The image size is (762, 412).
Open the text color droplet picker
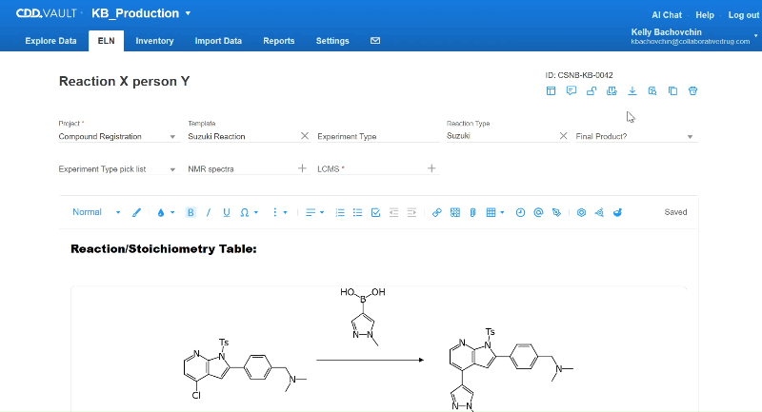click(161, 212)
